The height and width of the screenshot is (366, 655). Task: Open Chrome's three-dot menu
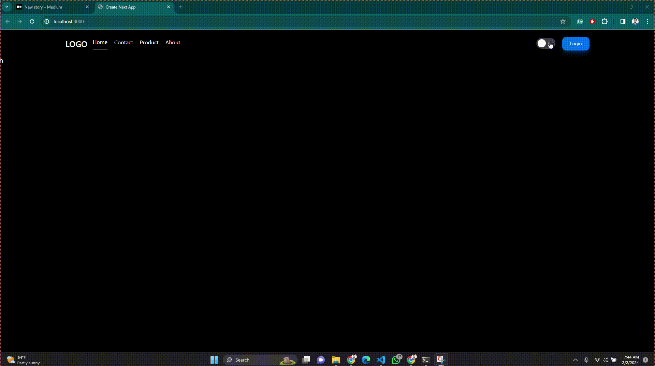647,21
